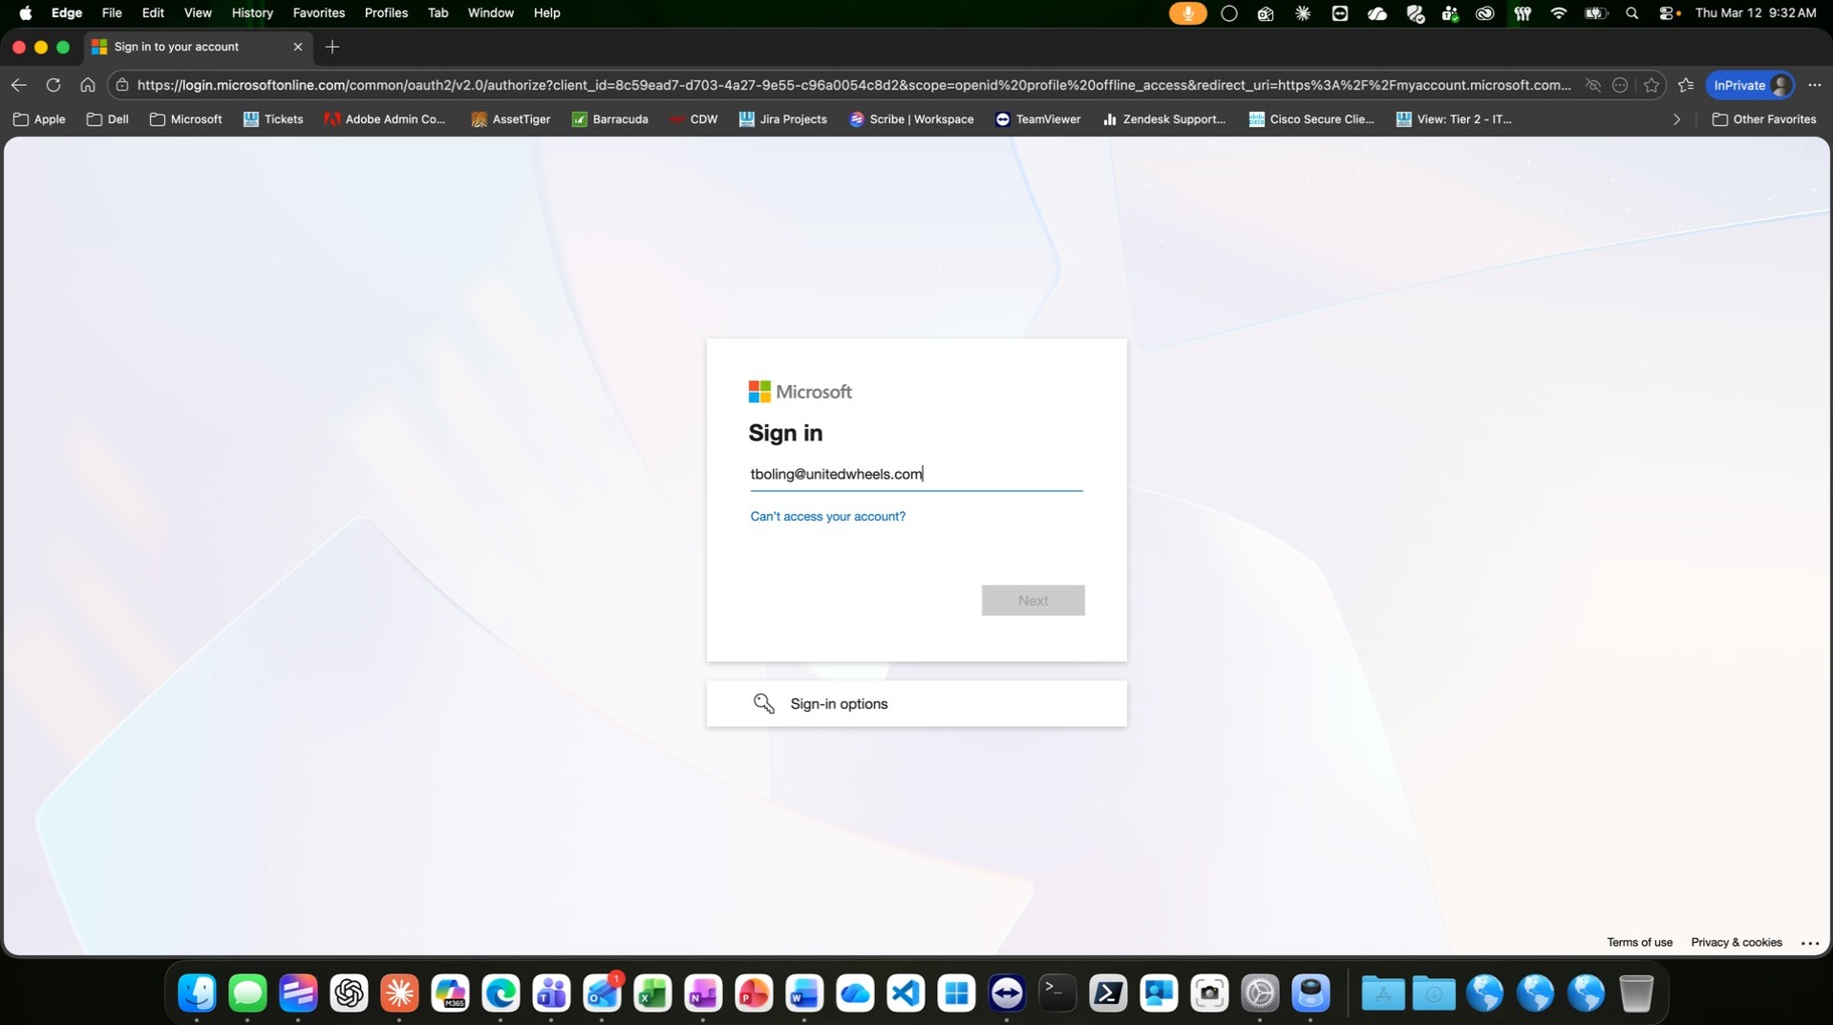Screen dimensions: 1833x1025
Task: Click the email address input field
Action: [916, 475]
